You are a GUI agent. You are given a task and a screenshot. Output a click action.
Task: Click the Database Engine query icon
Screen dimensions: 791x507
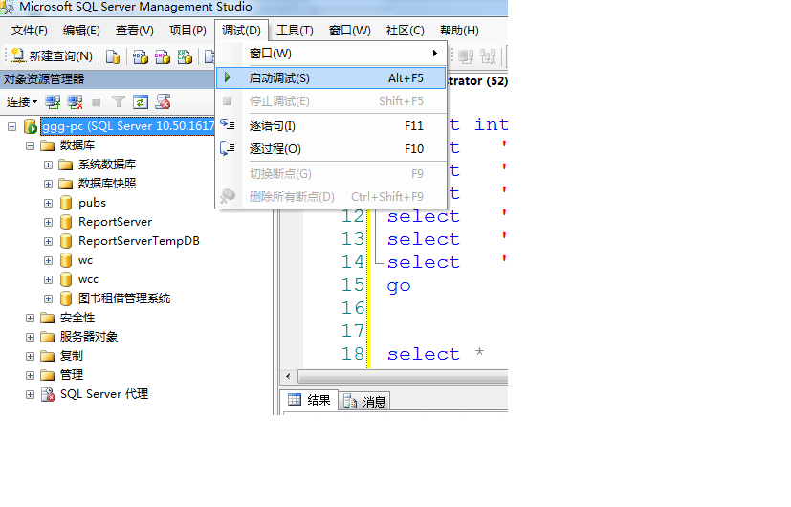tap(113, 56)
